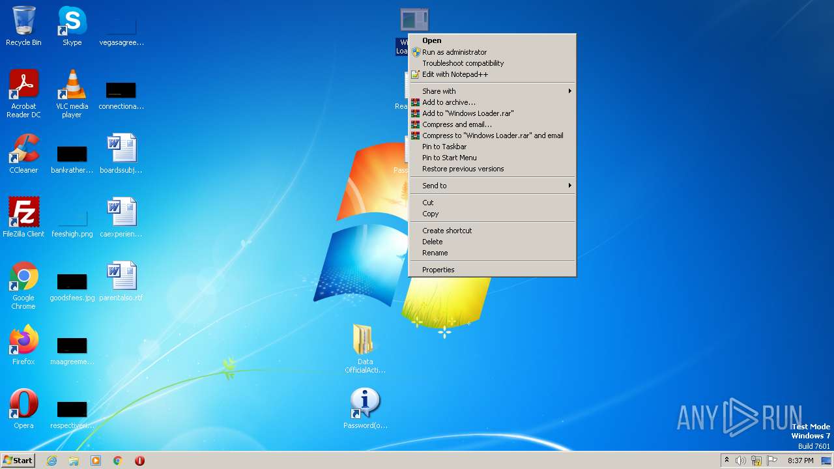
Task: Select the CCleaner desktop shortcut
Action: (x=23, y=154)
